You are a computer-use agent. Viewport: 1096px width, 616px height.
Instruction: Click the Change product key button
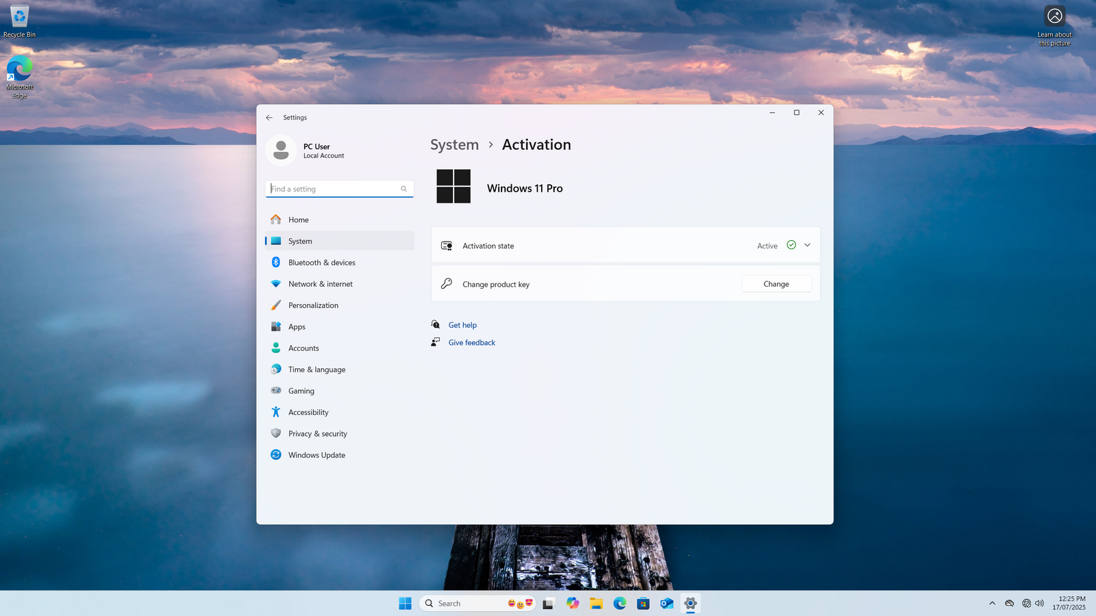click(776, 284)
